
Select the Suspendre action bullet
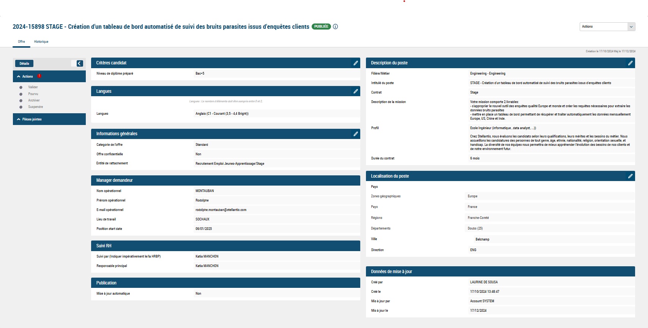pos(21,107)
